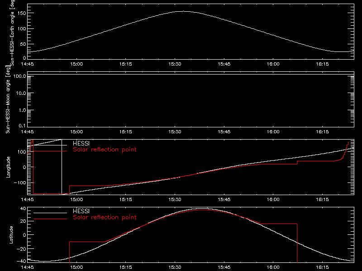Select the 'Sun-HESSI-Earth angle [deg]' axis title
Image resolution: width=362 pixels, height=271 pixels.
(12, 33)
